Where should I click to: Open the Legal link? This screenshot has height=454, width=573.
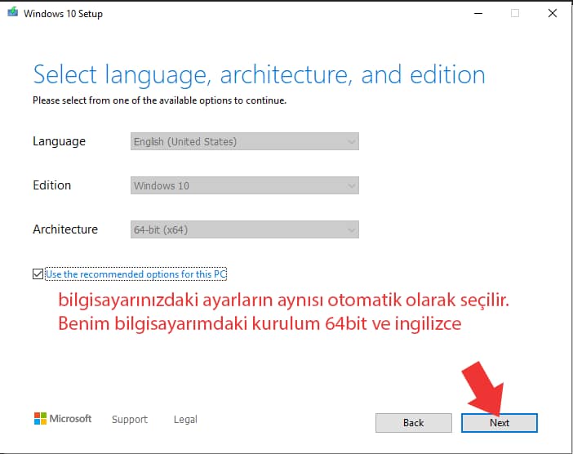click(x=185, y=420)
